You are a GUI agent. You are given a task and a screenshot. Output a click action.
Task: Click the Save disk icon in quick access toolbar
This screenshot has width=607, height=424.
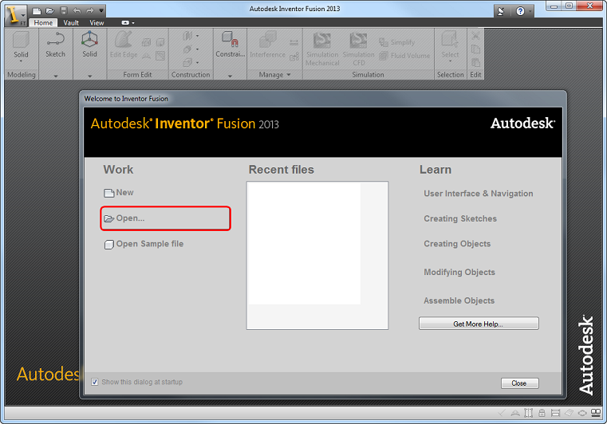pos(64,11)
